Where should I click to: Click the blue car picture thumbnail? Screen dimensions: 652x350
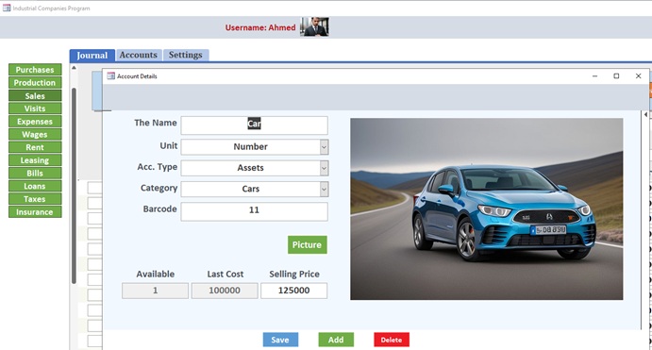pos(487,209)
